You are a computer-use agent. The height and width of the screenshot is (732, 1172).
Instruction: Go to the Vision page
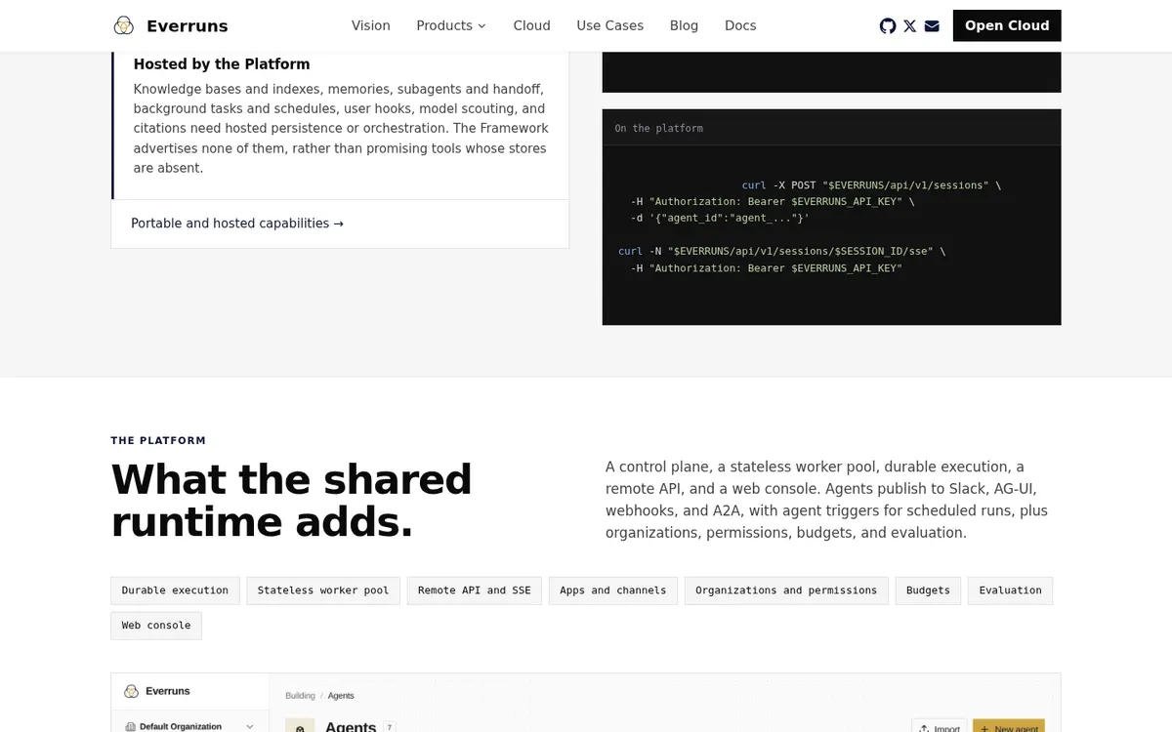[x=371, y=25]
